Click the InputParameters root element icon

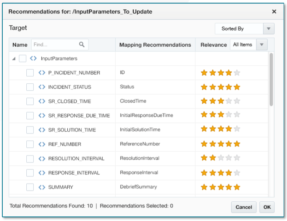[34, 59]
